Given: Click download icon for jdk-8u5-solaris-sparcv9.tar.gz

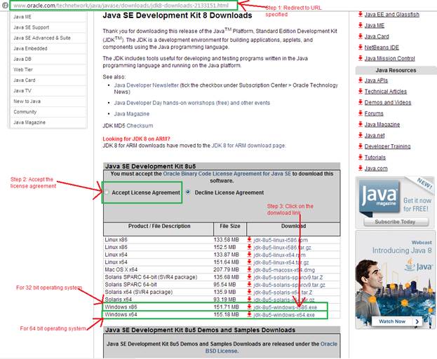Looking at the screenshot, I should point(249,285).
